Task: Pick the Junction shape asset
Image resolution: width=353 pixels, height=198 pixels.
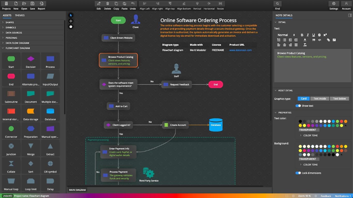Action: click(x=11, y=148)
